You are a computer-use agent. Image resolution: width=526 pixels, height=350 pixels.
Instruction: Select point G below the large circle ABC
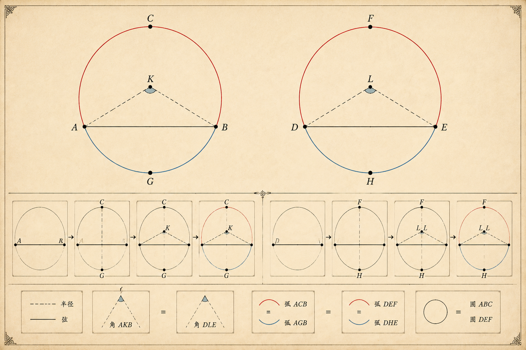[x=150, y=173]
